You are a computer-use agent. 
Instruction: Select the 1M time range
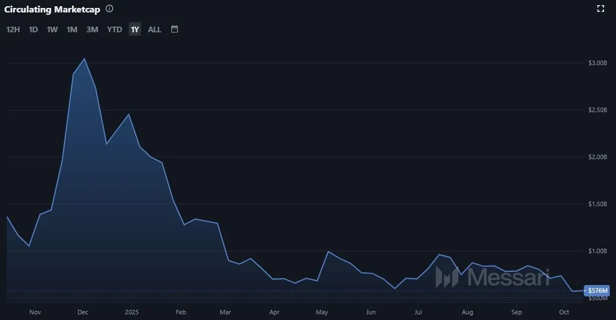72,29
